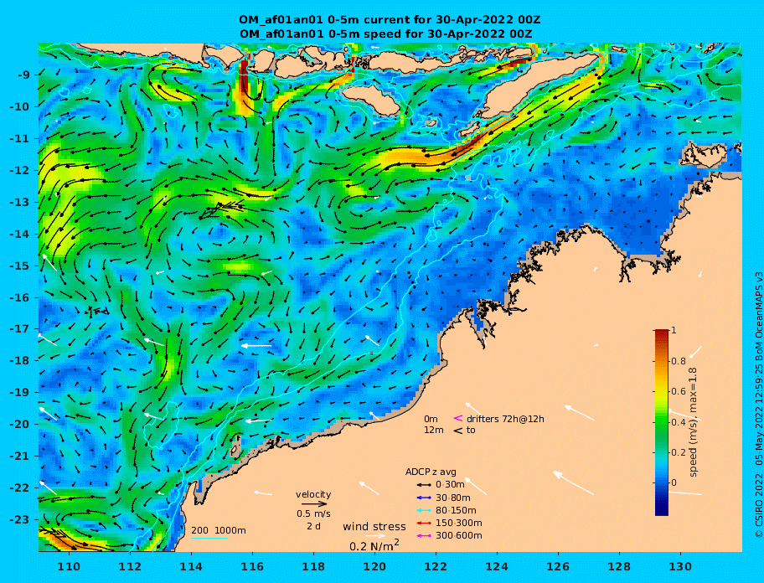Click the black velocity scale arrow
Viewport: 764px width, 583px height.
[314, 504]
